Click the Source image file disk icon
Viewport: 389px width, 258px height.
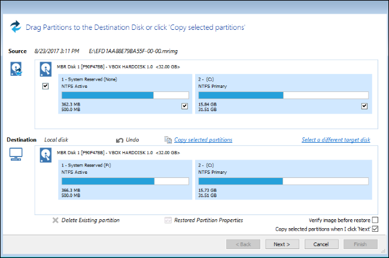(17, 69)
